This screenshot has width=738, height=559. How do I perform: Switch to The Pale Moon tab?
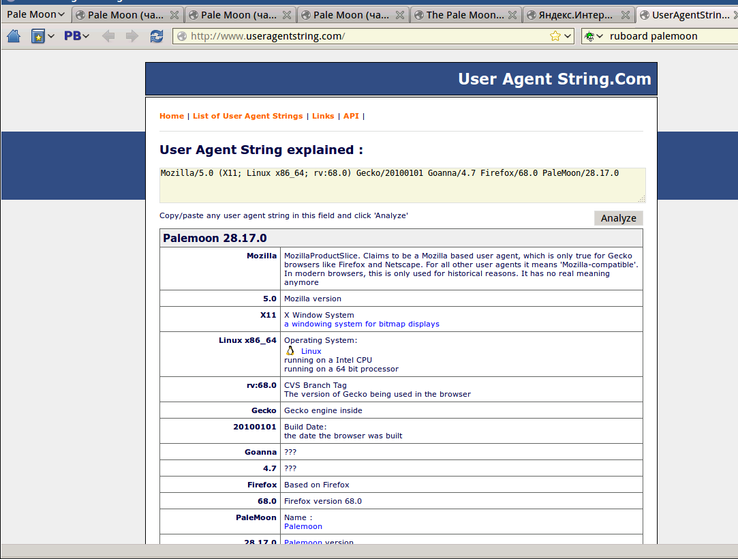465,14
